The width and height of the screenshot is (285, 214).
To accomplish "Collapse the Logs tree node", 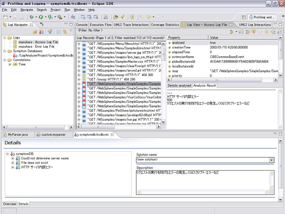I will pyautogui.click(x=5, y=38).
